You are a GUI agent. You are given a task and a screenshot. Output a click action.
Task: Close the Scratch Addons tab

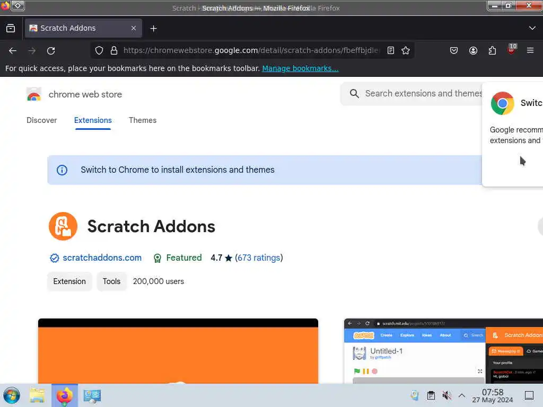point(134,28)
